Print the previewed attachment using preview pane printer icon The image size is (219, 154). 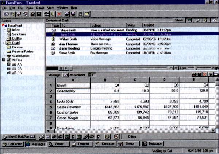coord(194,75)
